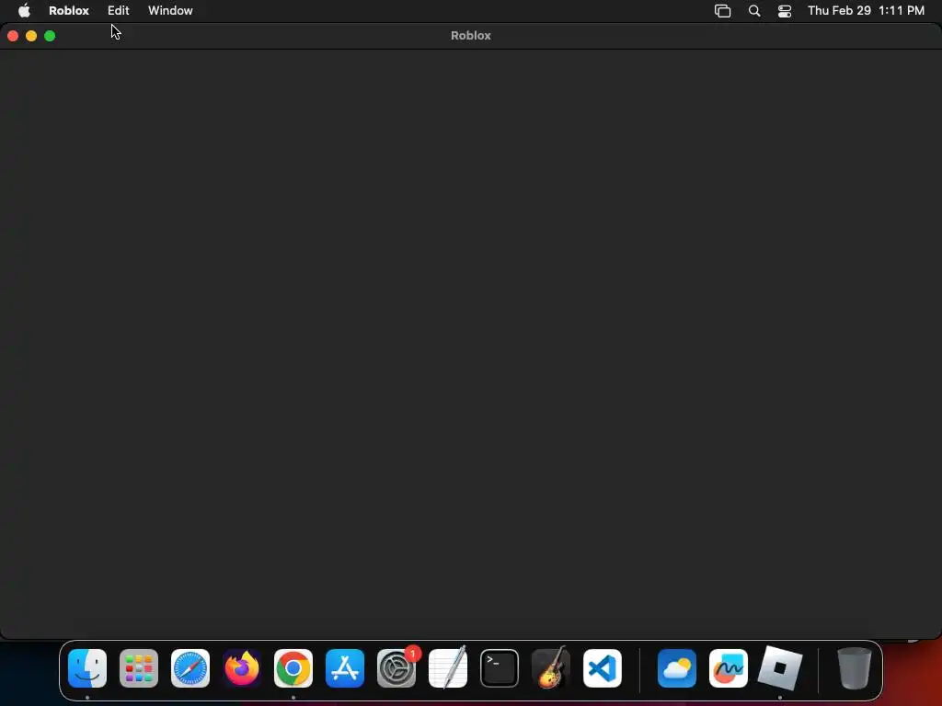The image size is (942, 706).
Task: Open the Apple menu
Action: click(24, 11)
